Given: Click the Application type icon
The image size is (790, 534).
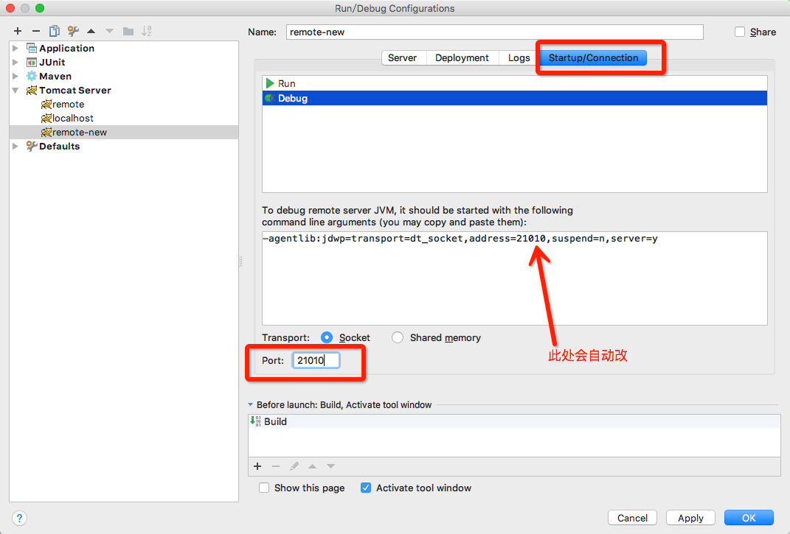Looking at the screenshot, I should [x=32, y=49].
